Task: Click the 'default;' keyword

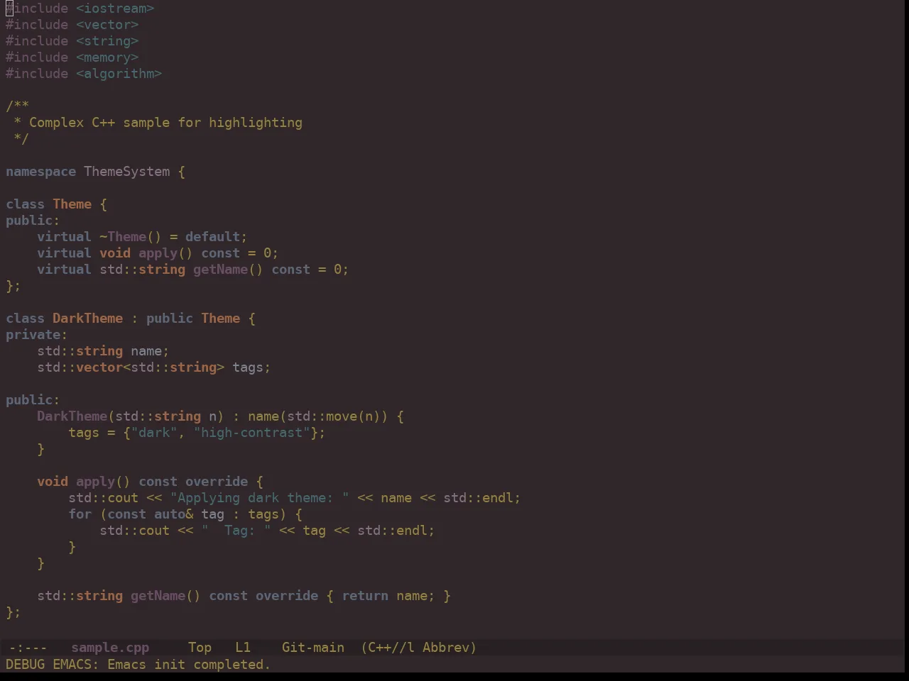Action: coord(217,237)
